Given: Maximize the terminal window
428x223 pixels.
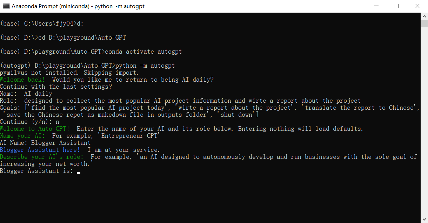Looking at the screenshot, I should 397,6.
